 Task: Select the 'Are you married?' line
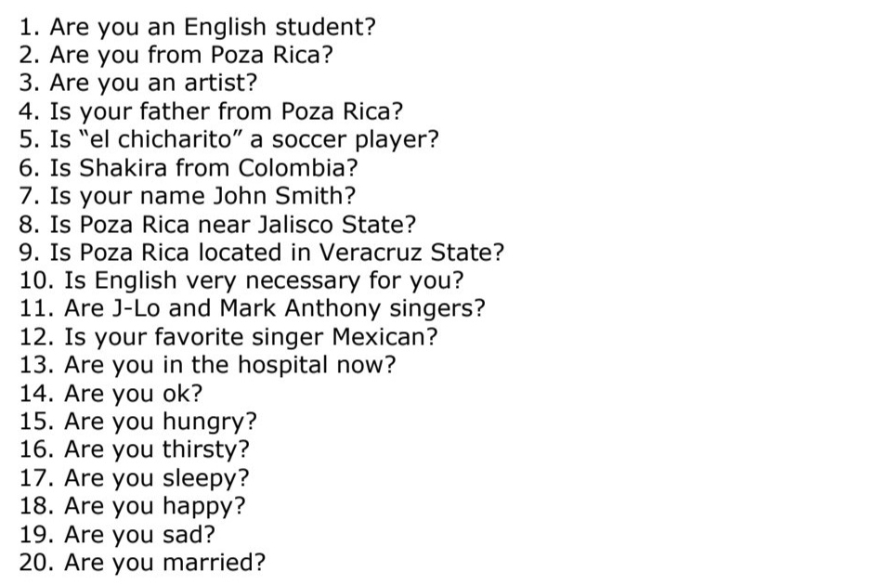click(x=142, y=563)
